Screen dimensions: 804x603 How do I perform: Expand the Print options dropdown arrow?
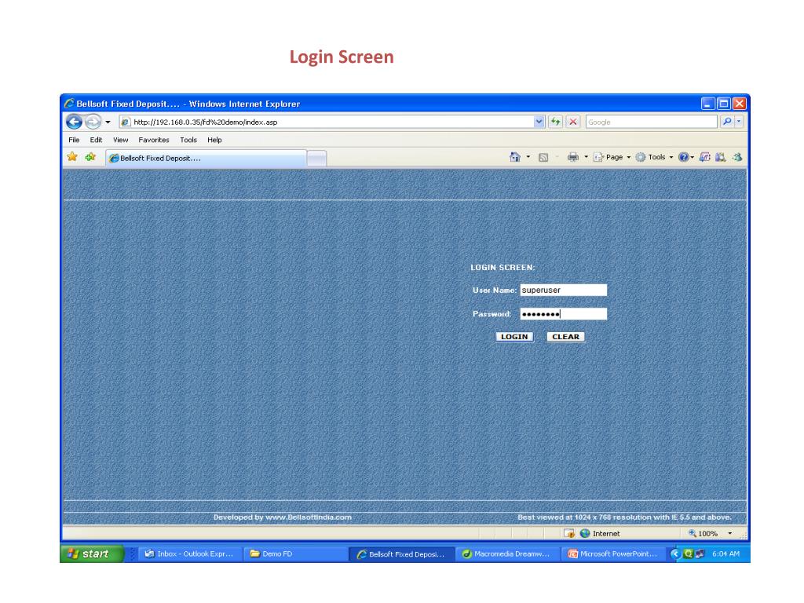point(586,157)
